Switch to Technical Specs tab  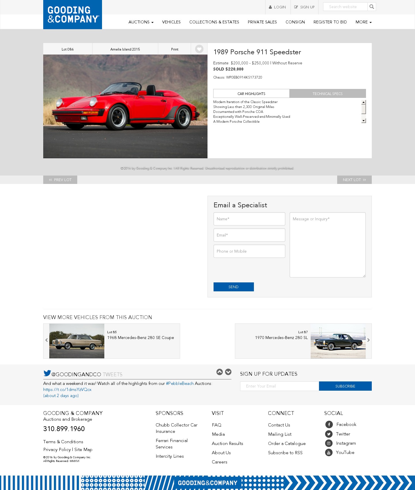pyautogui.click(x=328, y=94)
